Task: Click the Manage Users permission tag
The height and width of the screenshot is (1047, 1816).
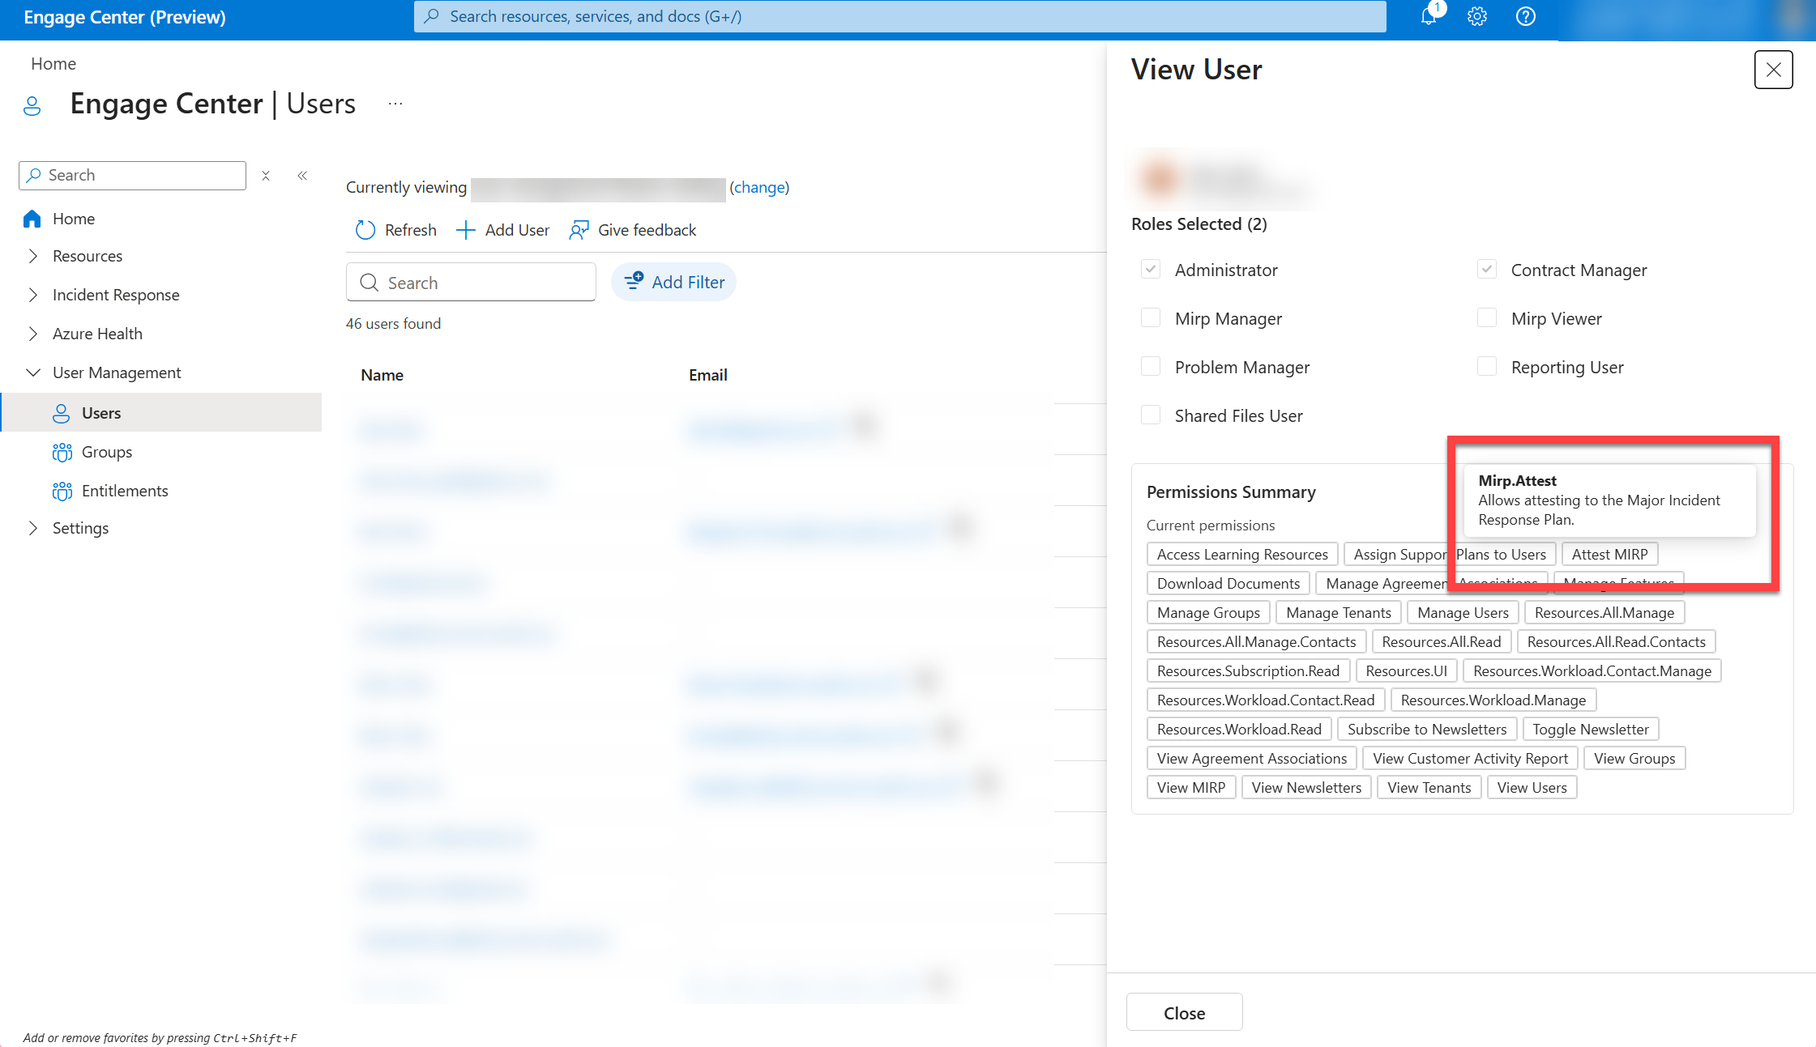Action: 1463,612
